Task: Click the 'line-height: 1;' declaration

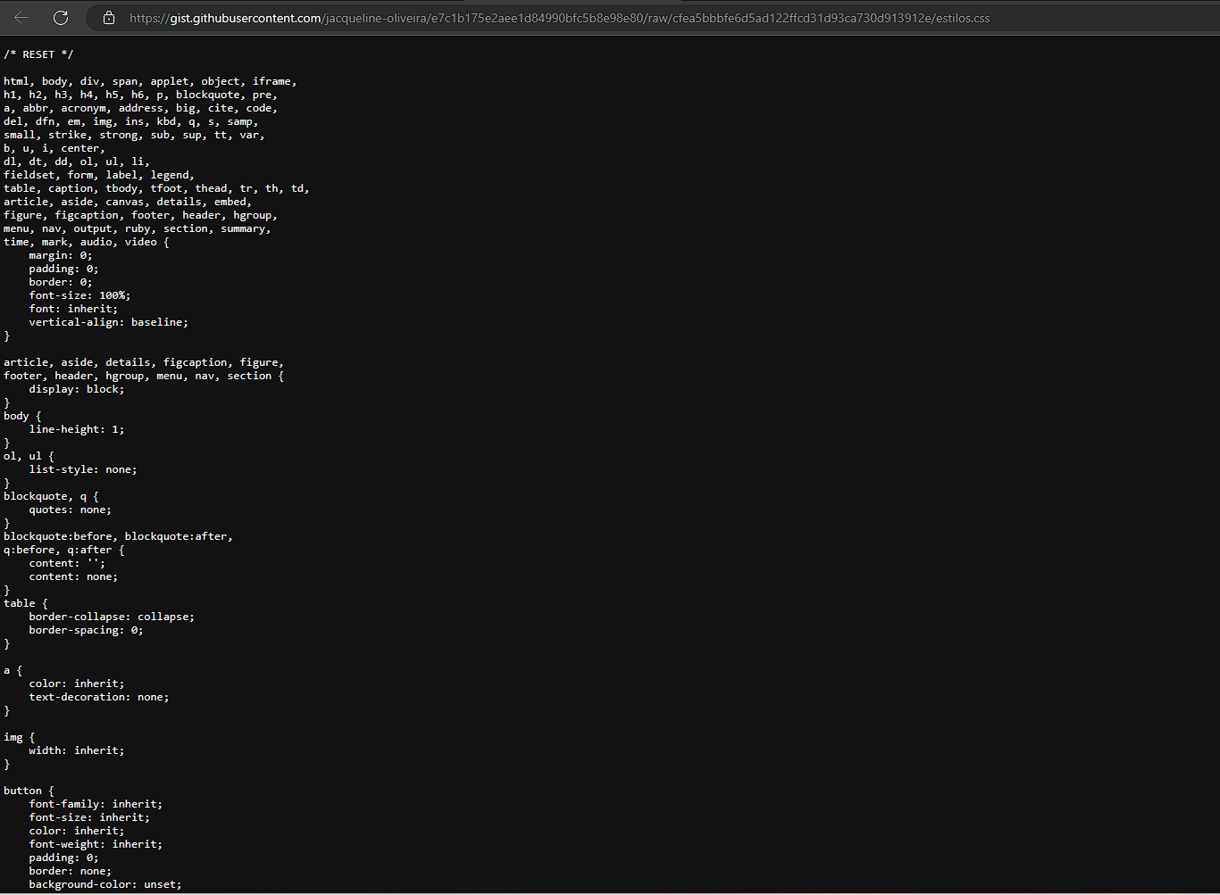Action: 77,429
